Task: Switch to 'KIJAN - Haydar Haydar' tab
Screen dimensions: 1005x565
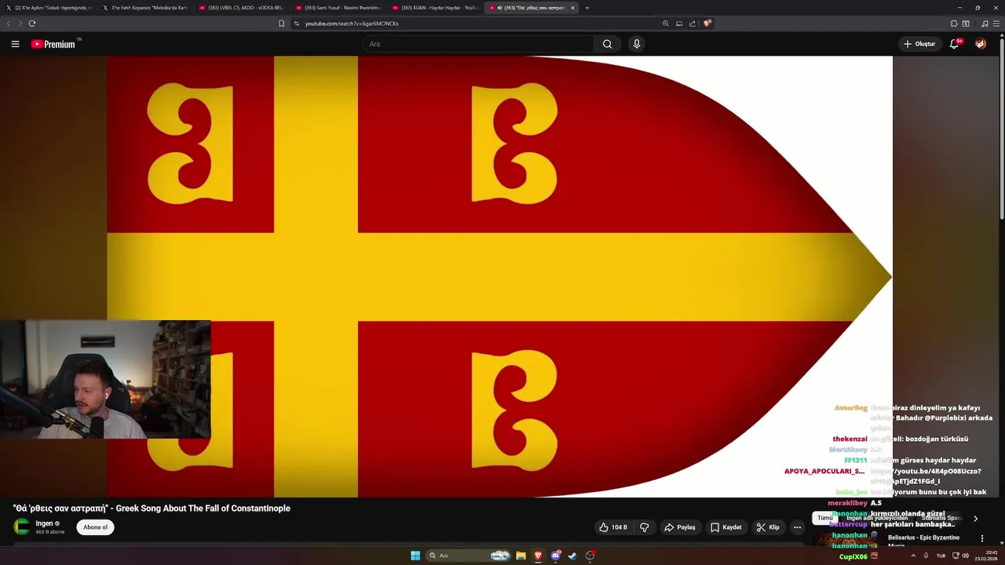Action: pos(435,8)
